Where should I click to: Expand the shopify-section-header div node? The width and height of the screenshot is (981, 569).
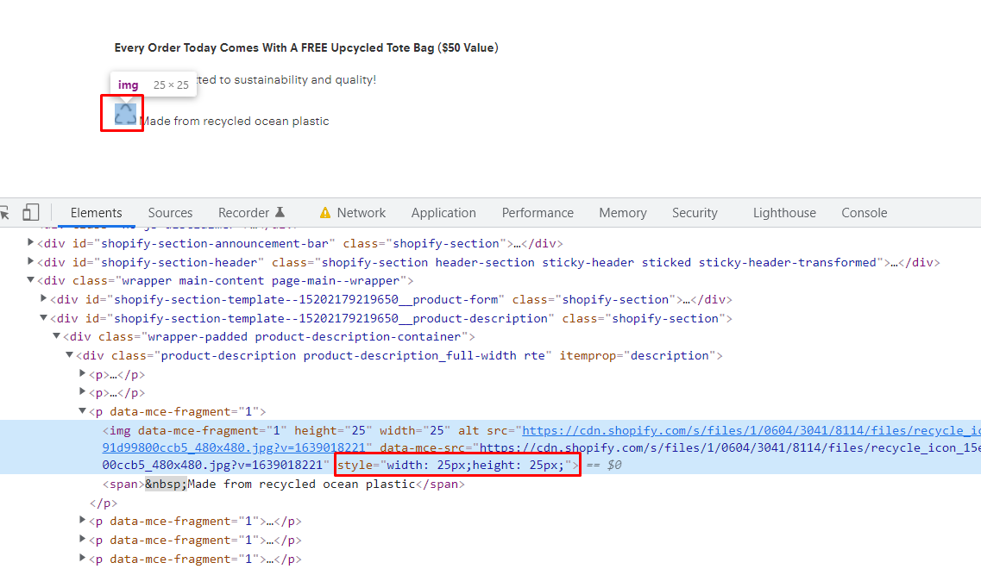(x=32, y=262)
